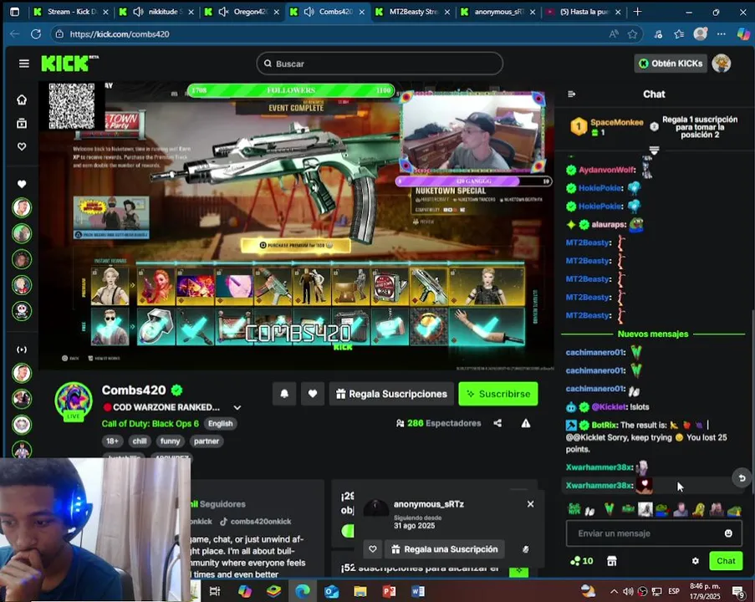Open the shop icon below the chat input
The height and width of the screenshot is (602, 755).
(x=611, y=560)
